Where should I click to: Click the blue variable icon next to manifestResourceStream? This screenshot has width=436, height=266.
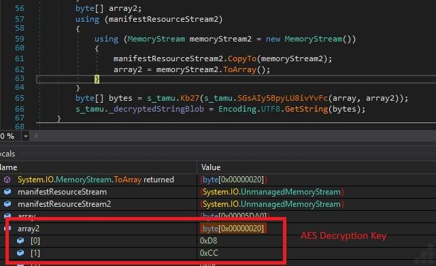[x=7, y=192]
